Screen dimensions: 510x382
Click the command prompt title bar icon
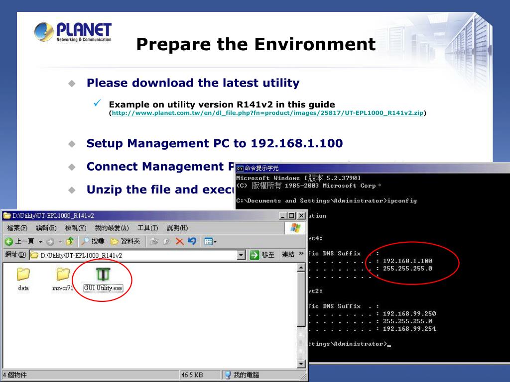(240, 168)
